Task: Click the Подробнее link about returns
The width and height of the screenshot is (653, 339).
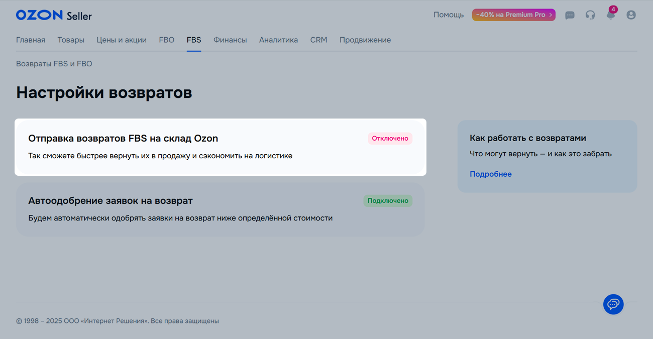Action: coord(491,174)
